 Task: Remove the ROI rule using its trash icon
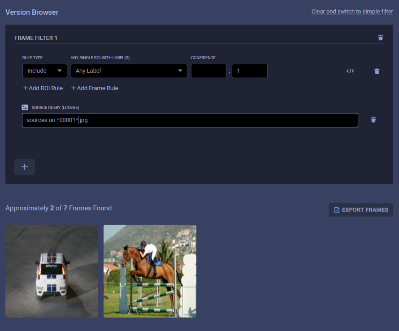tap(377, 71)
